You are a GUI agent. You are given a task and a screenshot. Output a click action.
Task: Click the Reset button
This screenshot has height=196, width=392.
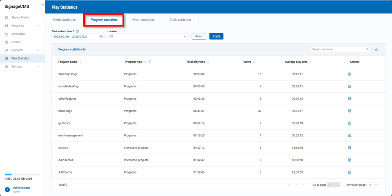(x=199, y=36)
